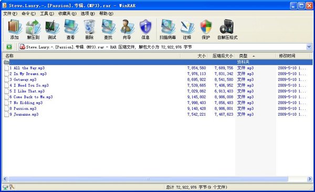Image resolution: width=315 pixels, height=192 pixels.
Task: Click the RAR archive icon in address bar
Action: point(22,47)
